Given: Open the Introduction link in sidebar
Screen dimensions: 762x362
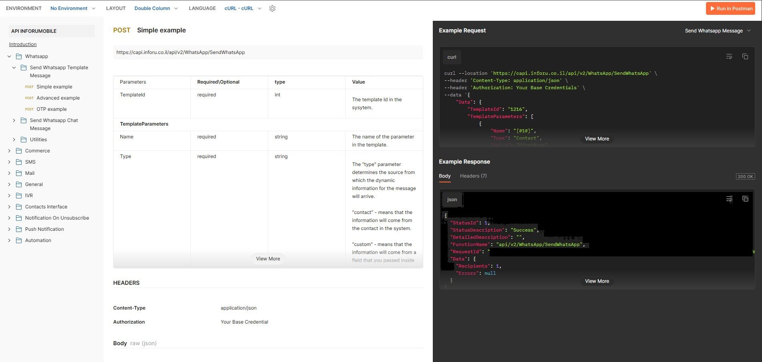Looking at the screenshot, I should [x=23, y=44].
